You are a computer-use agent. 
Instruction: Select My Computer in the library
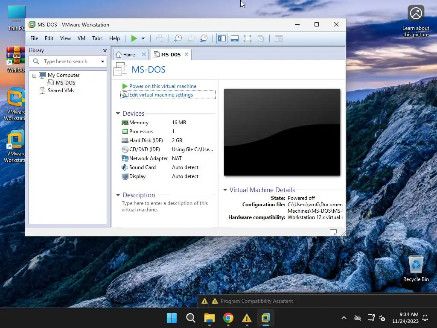(x=64, y=75)
